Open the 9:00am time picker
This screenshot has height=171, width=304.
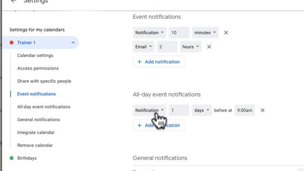coord(245,110)
